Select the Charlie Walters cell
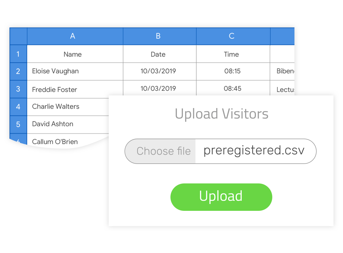 tap(68, 107)
